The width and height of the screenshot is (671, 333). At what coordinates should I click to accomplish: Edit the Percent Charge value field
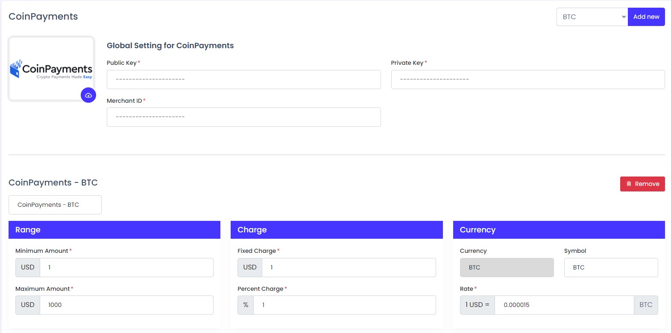tap(344, 305)
